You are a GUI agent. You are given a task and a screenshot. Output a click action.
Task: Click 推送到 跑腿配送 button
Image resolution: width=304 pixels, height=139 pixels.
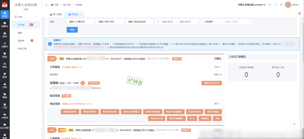point(176,119)
